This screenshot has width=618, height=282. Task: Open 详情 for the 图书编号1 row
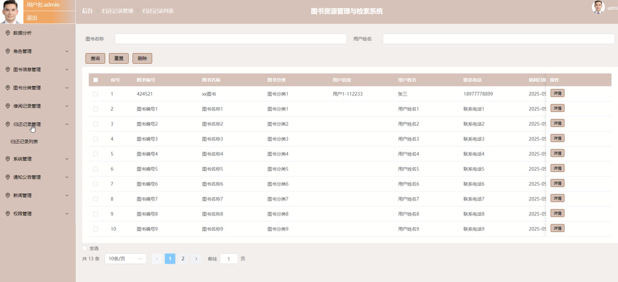pyautogui.click(x=557, y=108)
